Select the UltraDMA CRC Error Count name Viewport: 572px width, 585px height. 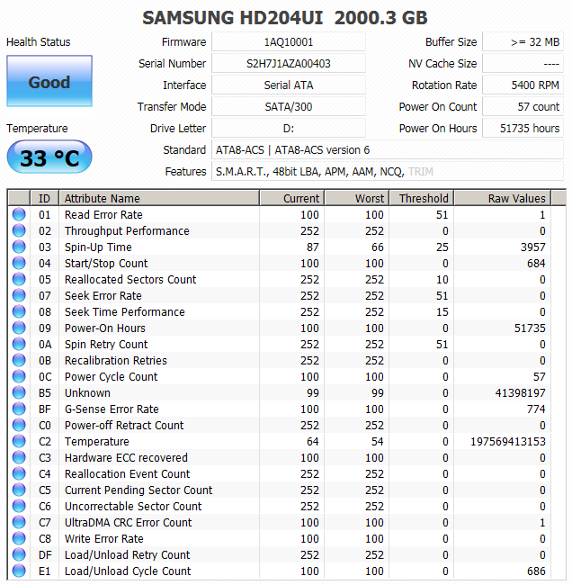pos(128,522)
